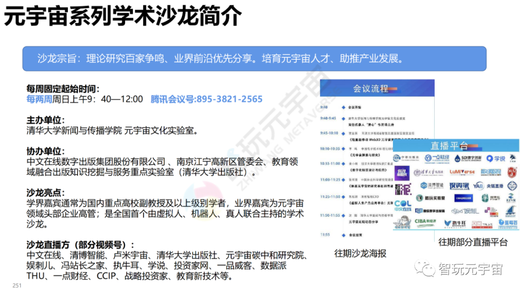This screenshot has height=292, width=520.
Task: Click the 元宇宙系列学术沙龙简介 title
Action: click(x=123, y=15)
